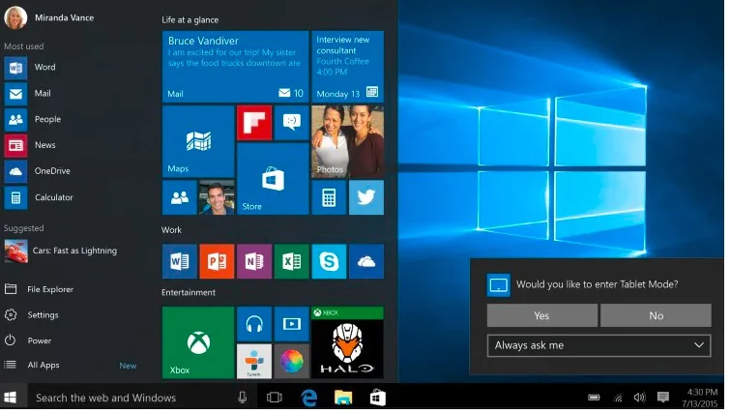This screenshot has height=414, width=730.
Task: Click Yes to enter Tablet Mode
Action: [x=541, y=315]
